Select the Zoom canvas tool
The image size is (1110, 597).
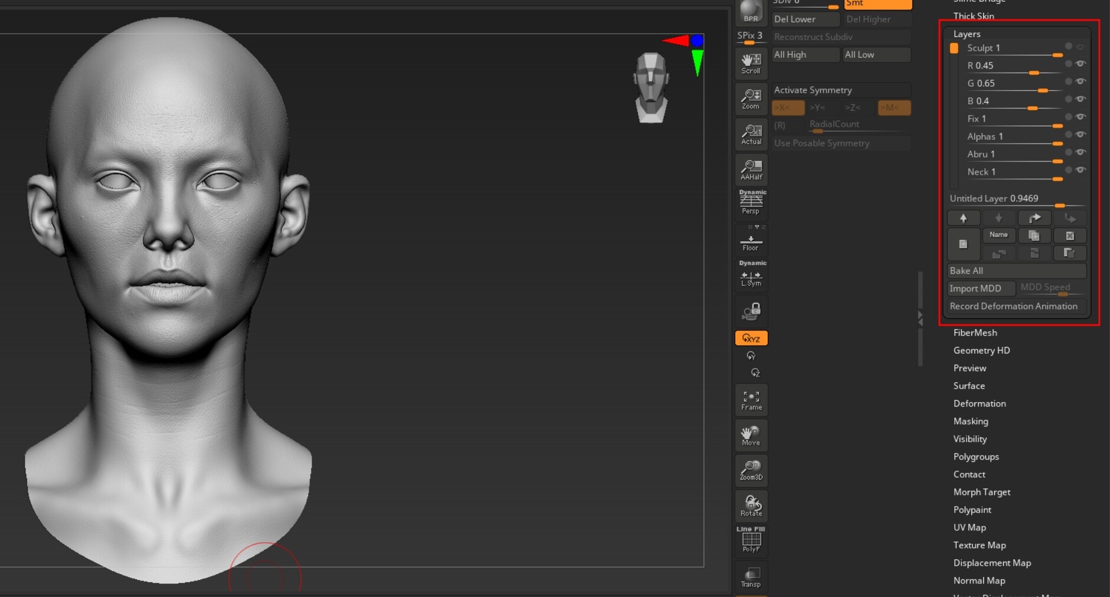click(751, 99)
